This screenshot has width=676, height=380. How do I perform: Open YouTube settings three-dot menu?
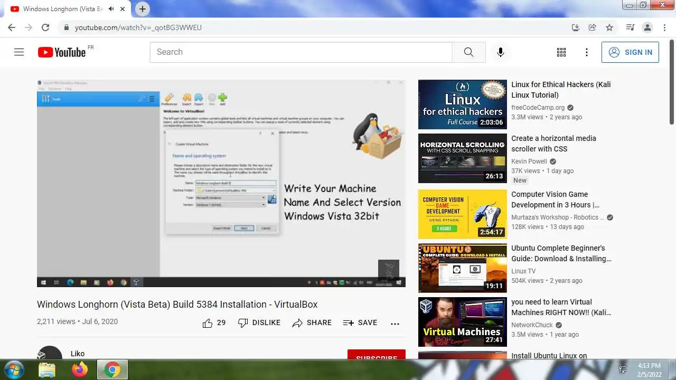point(586,52)
